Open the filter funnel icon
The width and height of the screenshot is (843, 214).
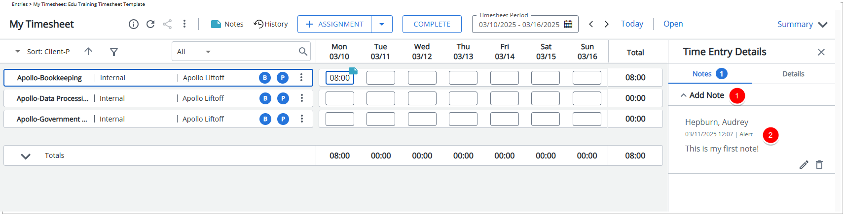[114, 52]
